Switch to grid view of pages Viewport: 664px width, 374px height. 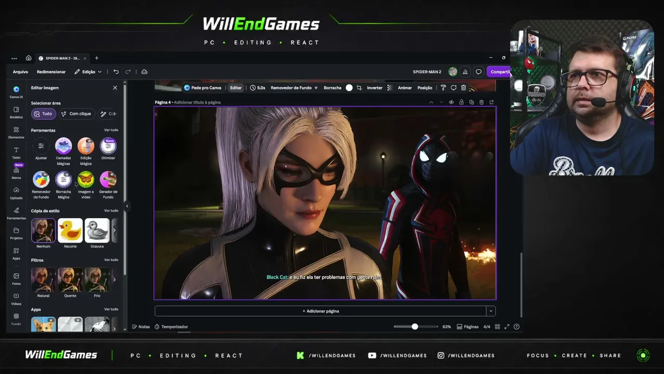coord(497,327)
